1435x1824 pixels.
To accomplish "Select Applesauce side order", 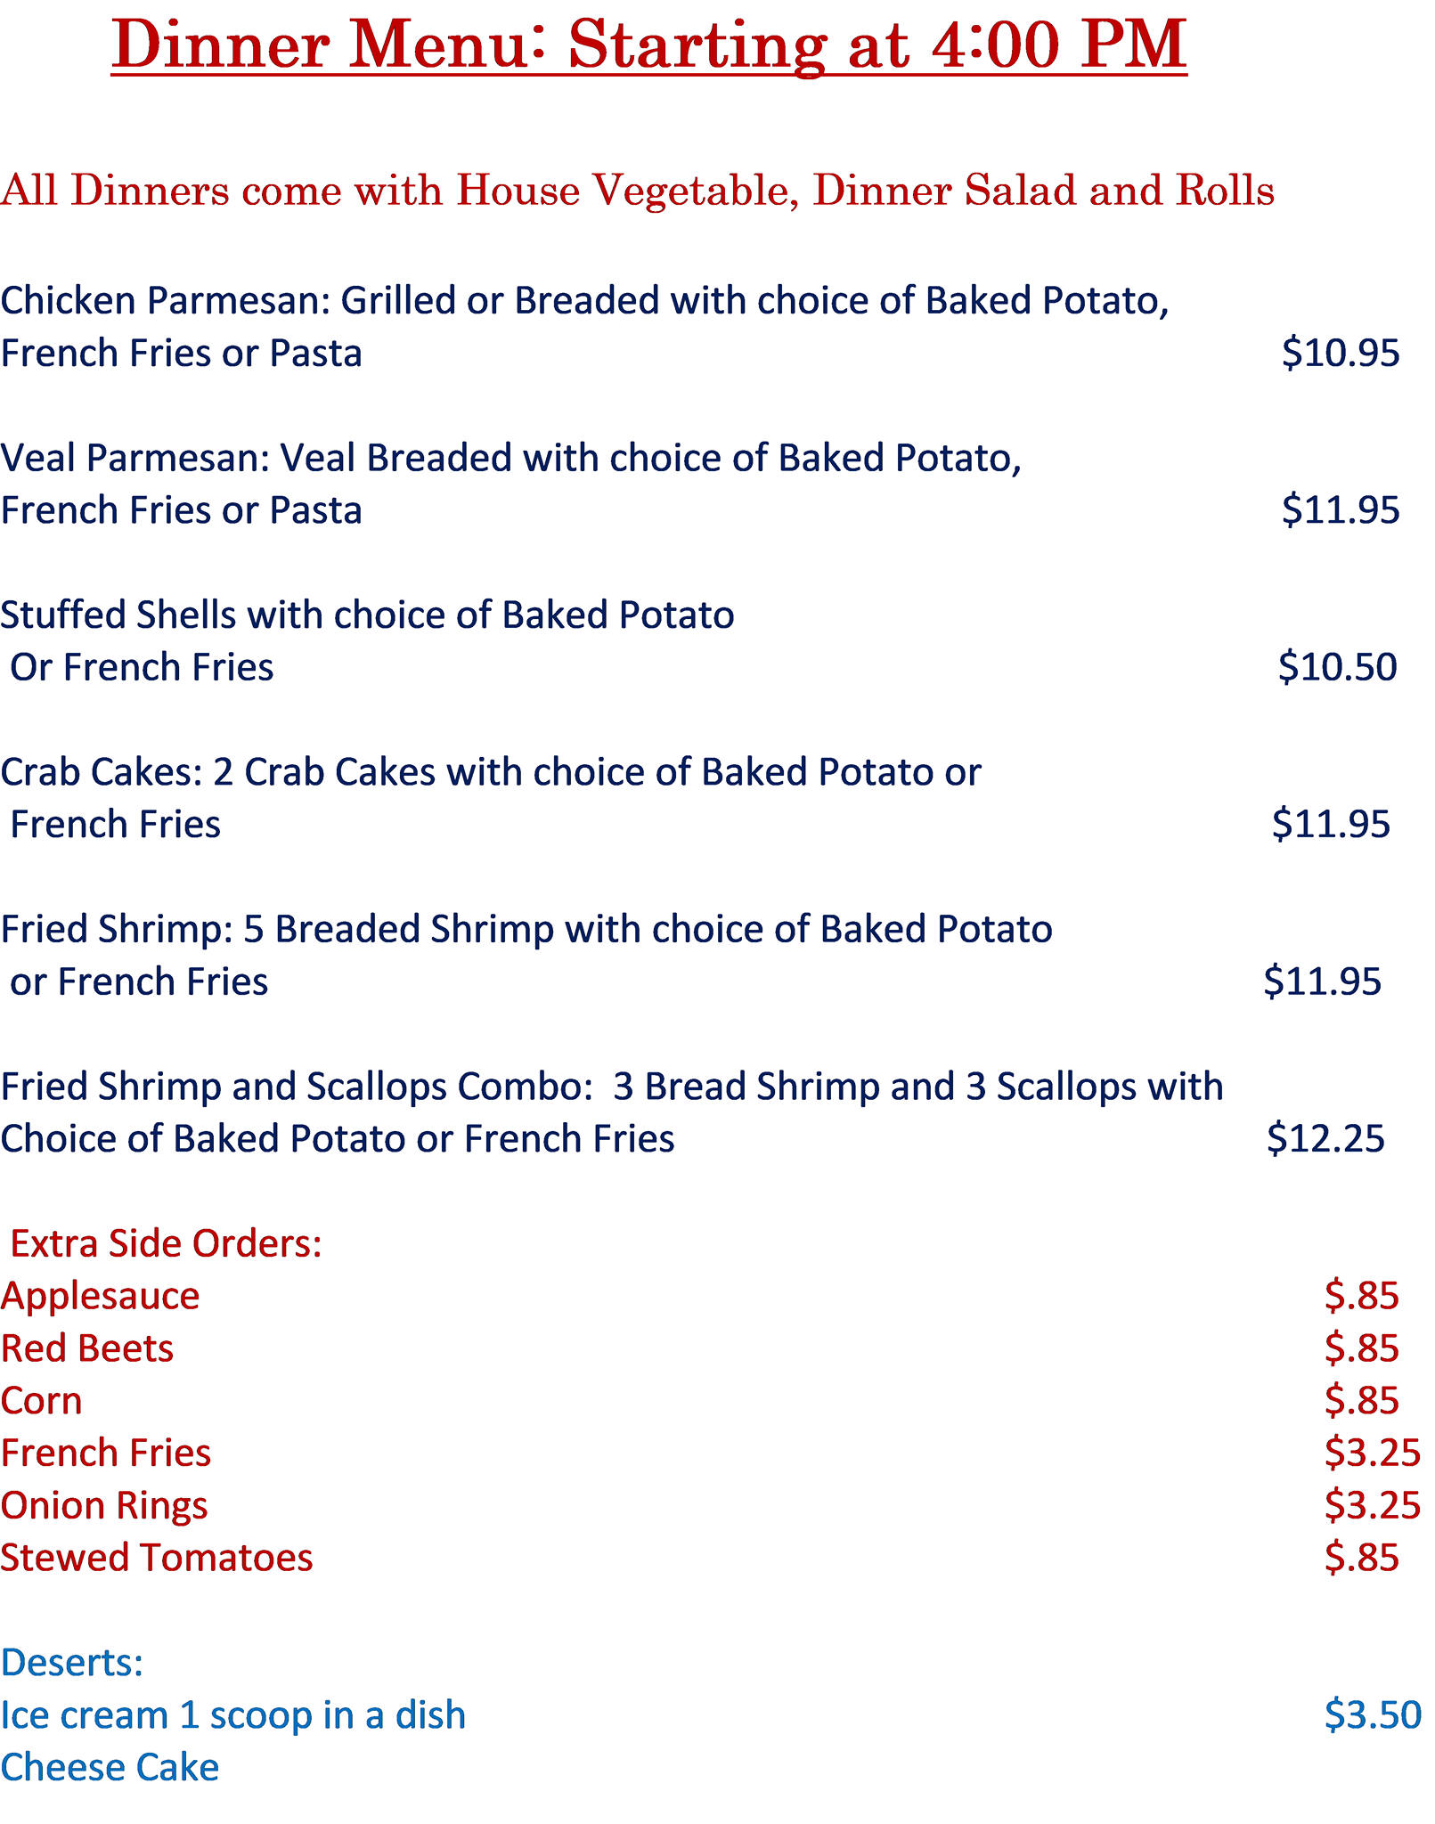I will 101,1297.
